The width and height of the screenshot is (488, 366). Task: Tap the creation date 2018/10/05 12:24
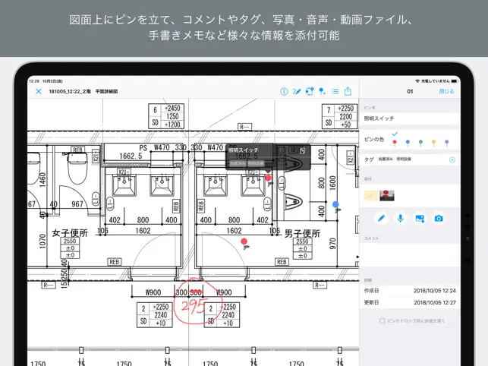tap(434, 291)
